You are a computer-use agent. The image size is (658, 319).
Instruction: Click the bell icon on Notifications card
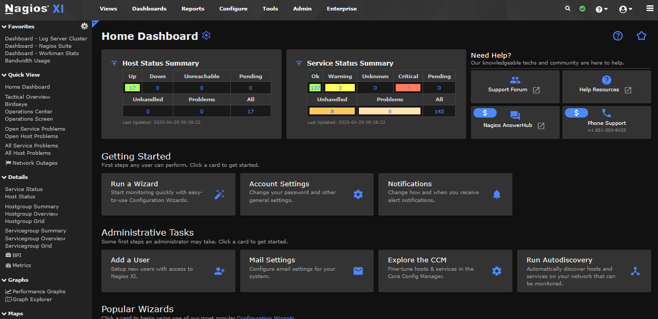[497, 194]
